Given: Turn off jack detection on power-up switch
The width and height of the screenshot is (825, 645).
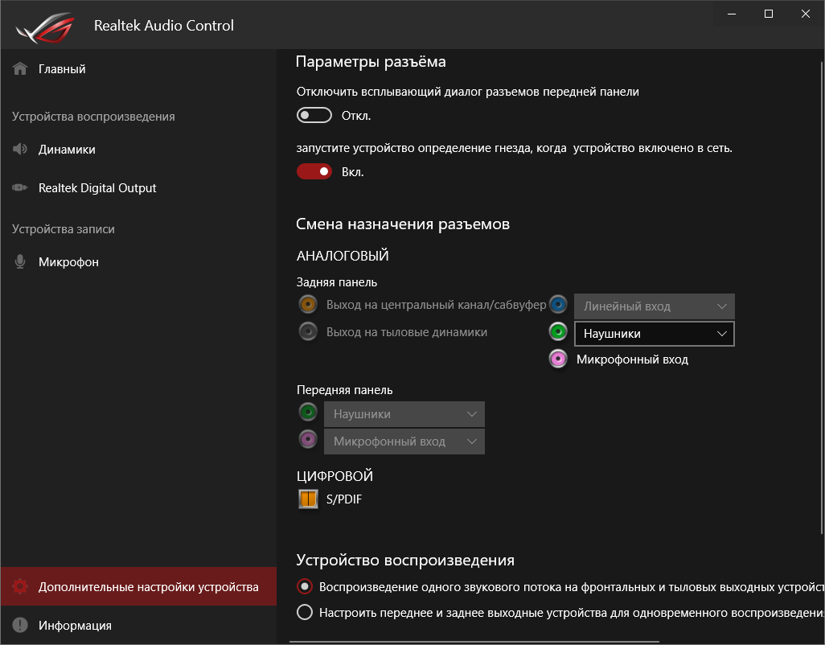Looking at the screenshot, I should [314, 171].
